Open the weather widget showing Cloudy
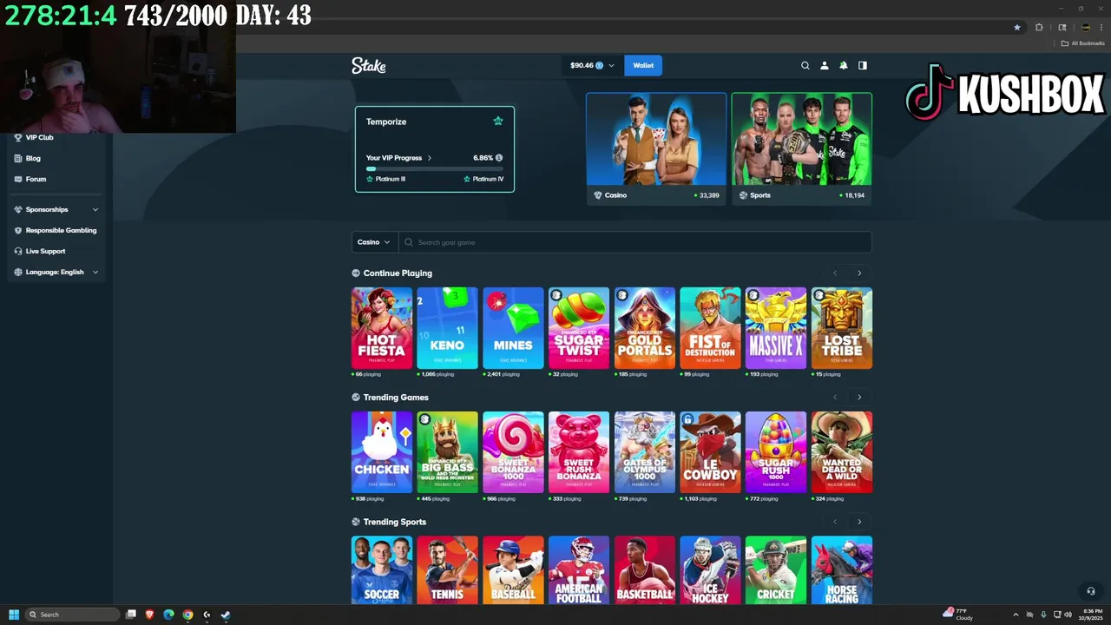This screenshot has height=625, width=1111. pyautogui.click(x=958, y=615)
